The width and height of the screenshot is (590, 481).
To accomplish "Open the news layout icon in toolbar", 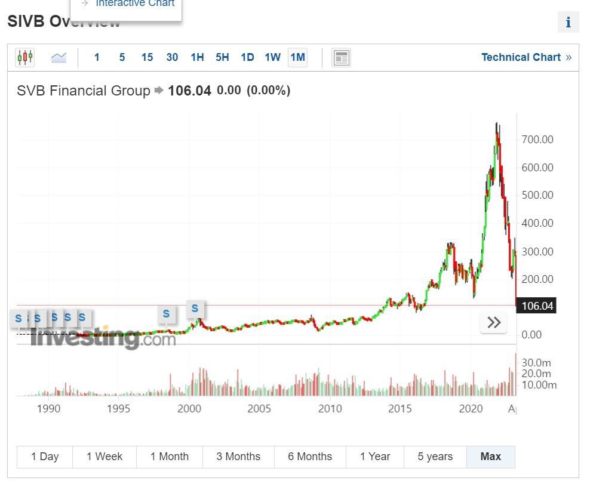I will (341, 57).
